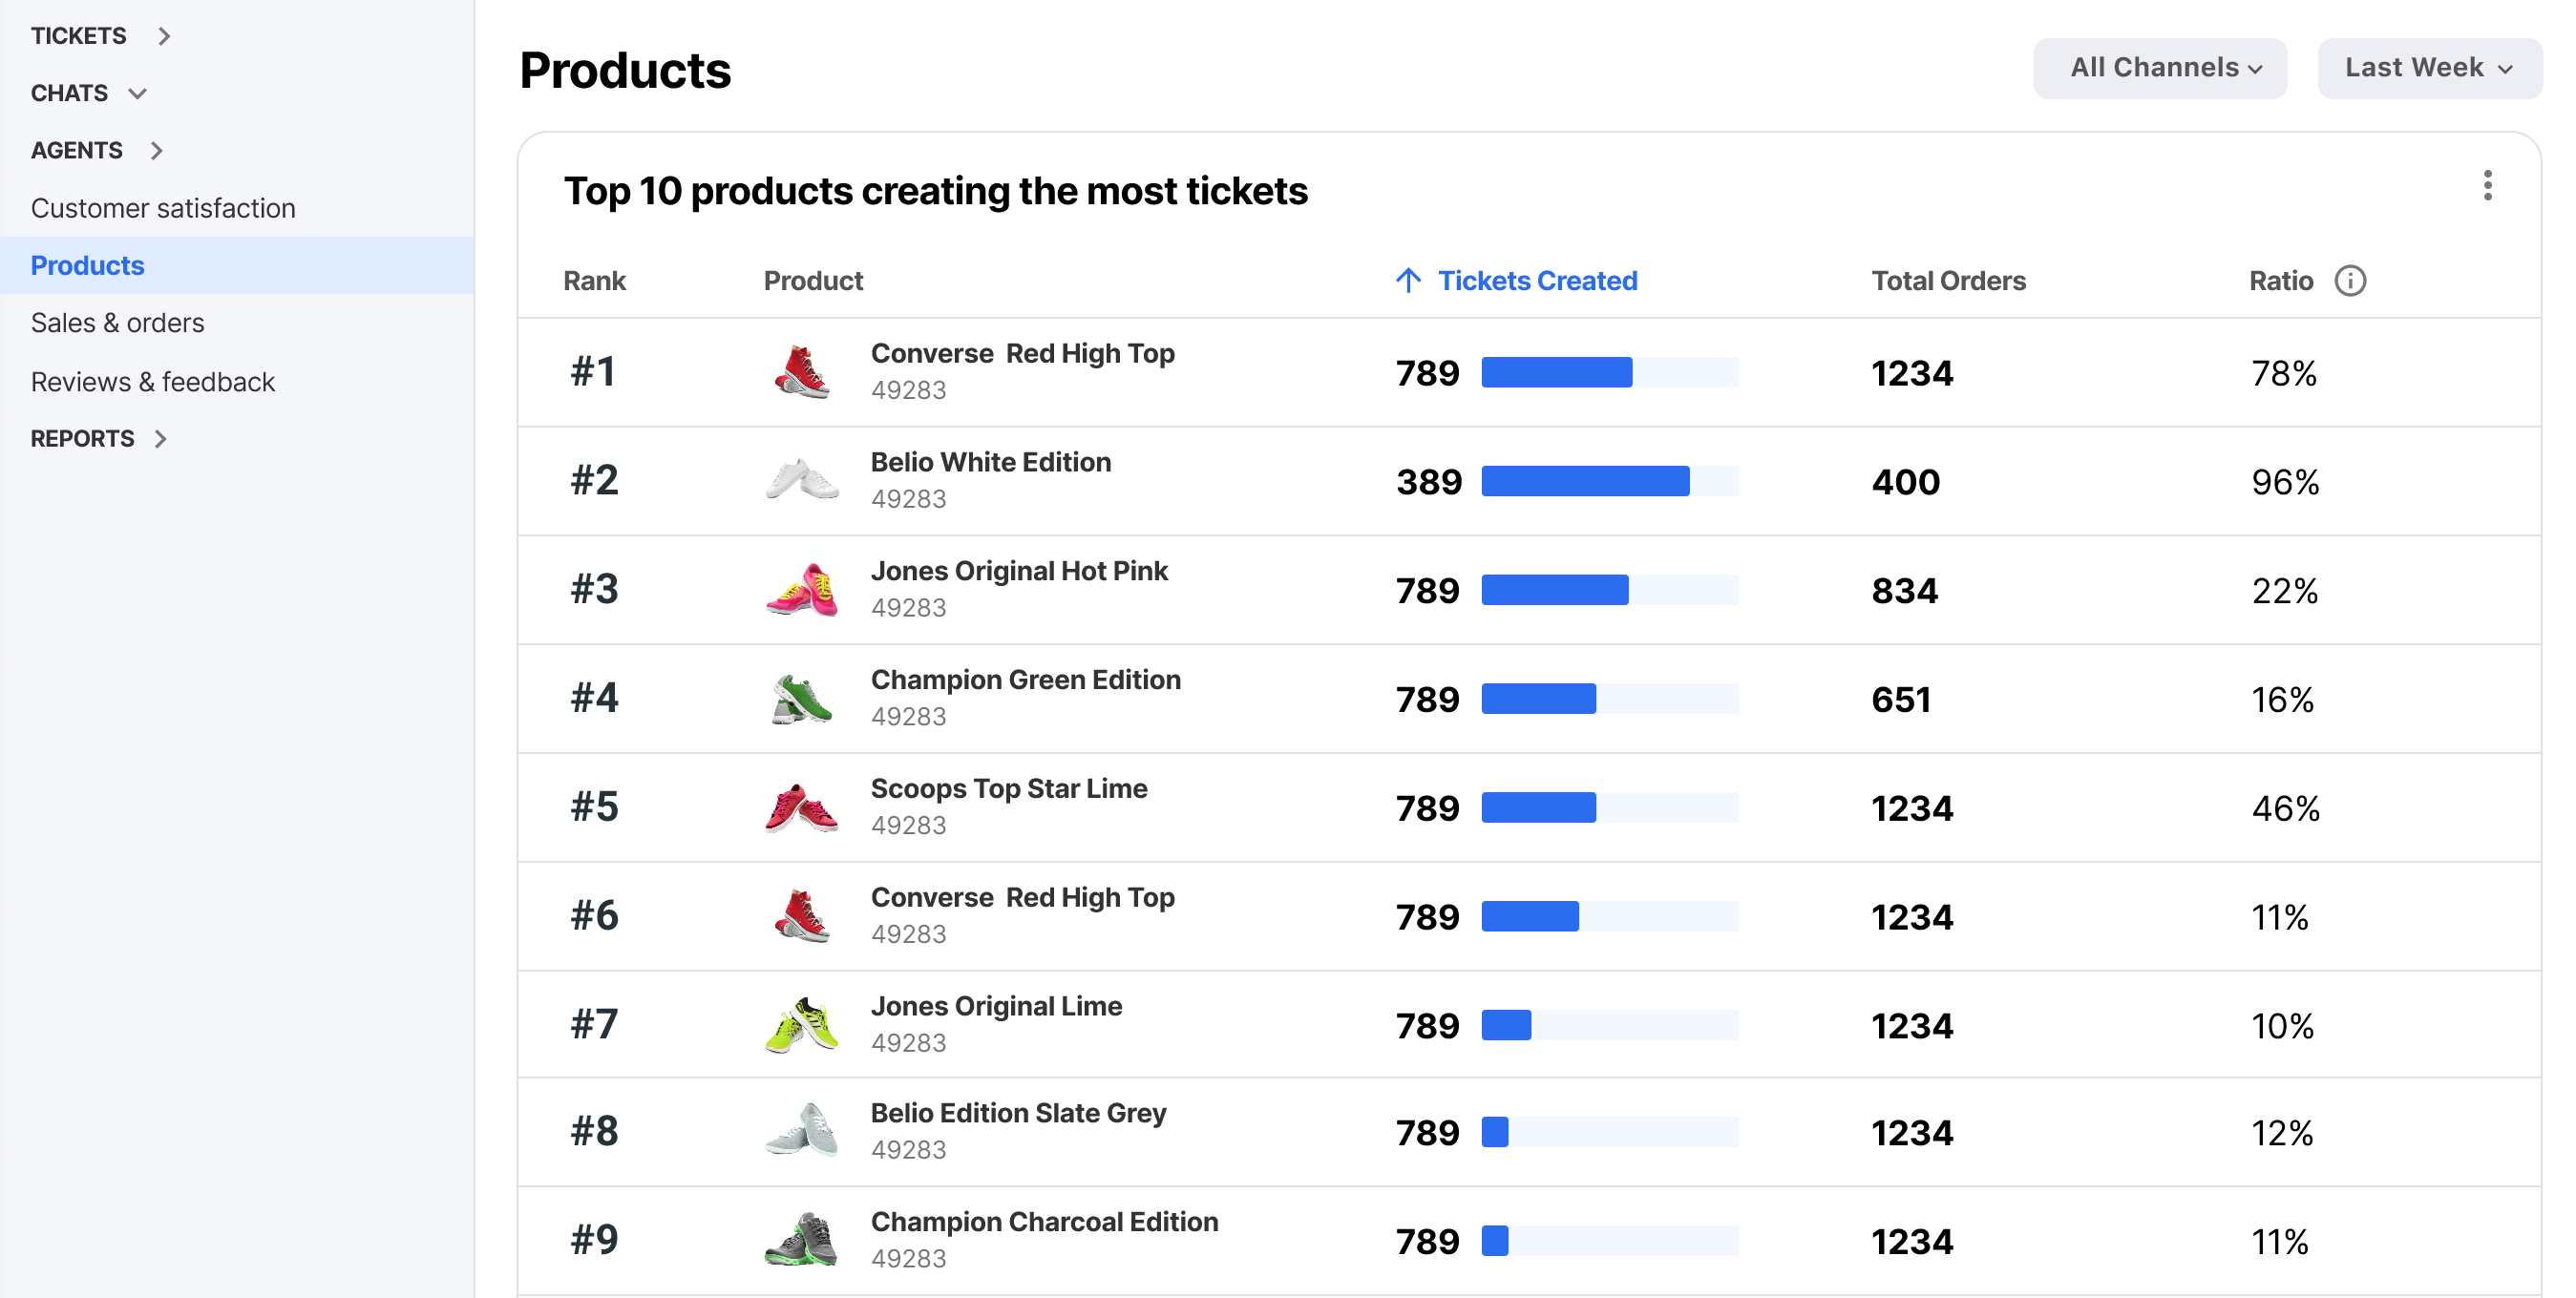Image resolution: width=2576 pixels, height=1298 pixels.
Task: Click the Champion Charcoal Edition shoe image
Action: point(801,1240)
